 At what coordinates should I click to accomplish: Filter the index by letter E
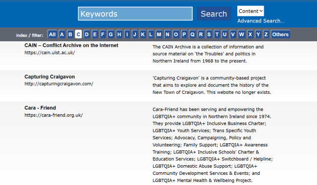point(95,34)
